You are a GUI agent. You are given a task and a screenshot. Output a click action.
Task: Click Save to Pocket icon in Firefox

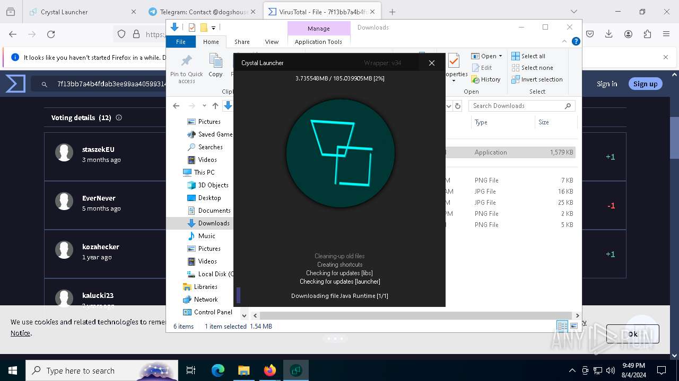pyautogui.click(x=590, y=34)
